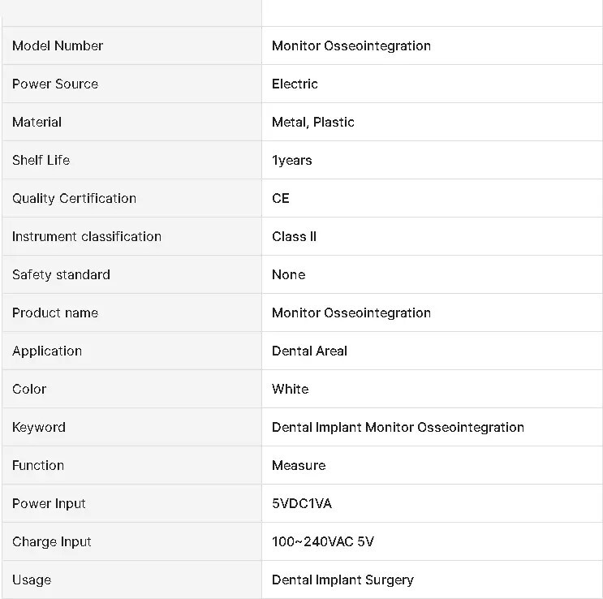Click the Dental Implant Surgery usage value

(x=342, y=580)
